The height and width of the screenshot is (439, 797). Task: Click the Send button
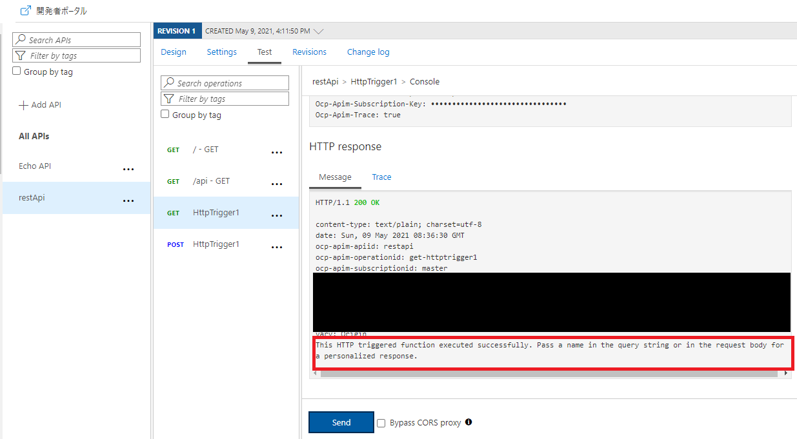[x=341, y=423]
